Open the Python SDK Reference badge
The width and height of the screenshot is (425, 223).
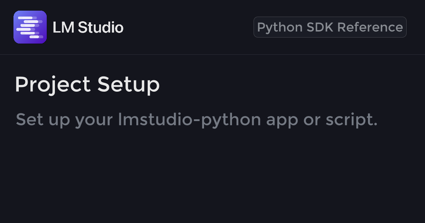[330, 27]
